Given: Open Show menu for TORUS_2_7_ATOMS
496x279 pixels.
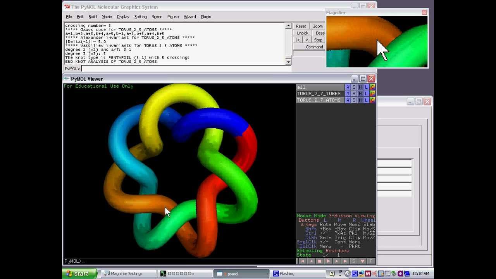Looking at the screenshot, I should (x=354, y=100).
